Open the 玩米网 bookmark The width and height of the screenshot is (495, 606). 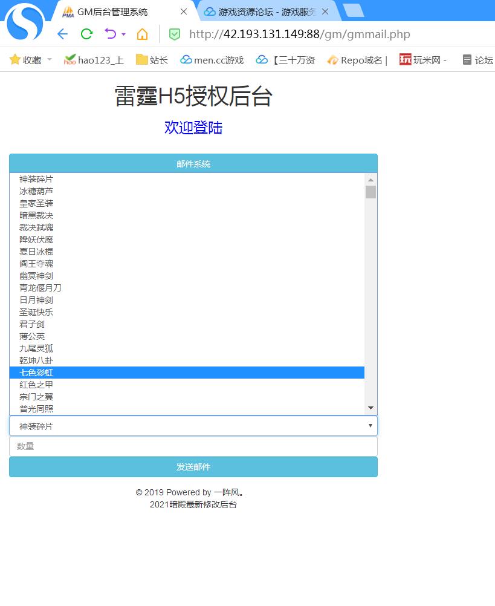pos(422,60)
